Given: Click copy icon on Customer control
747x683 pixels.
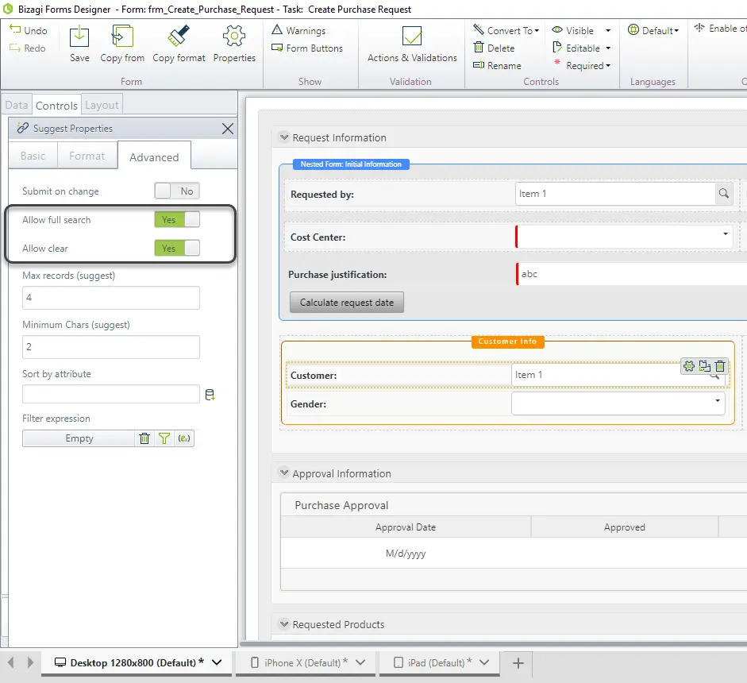Looking at the screenshot, I should pyautogui.click(x=705, y=366).
